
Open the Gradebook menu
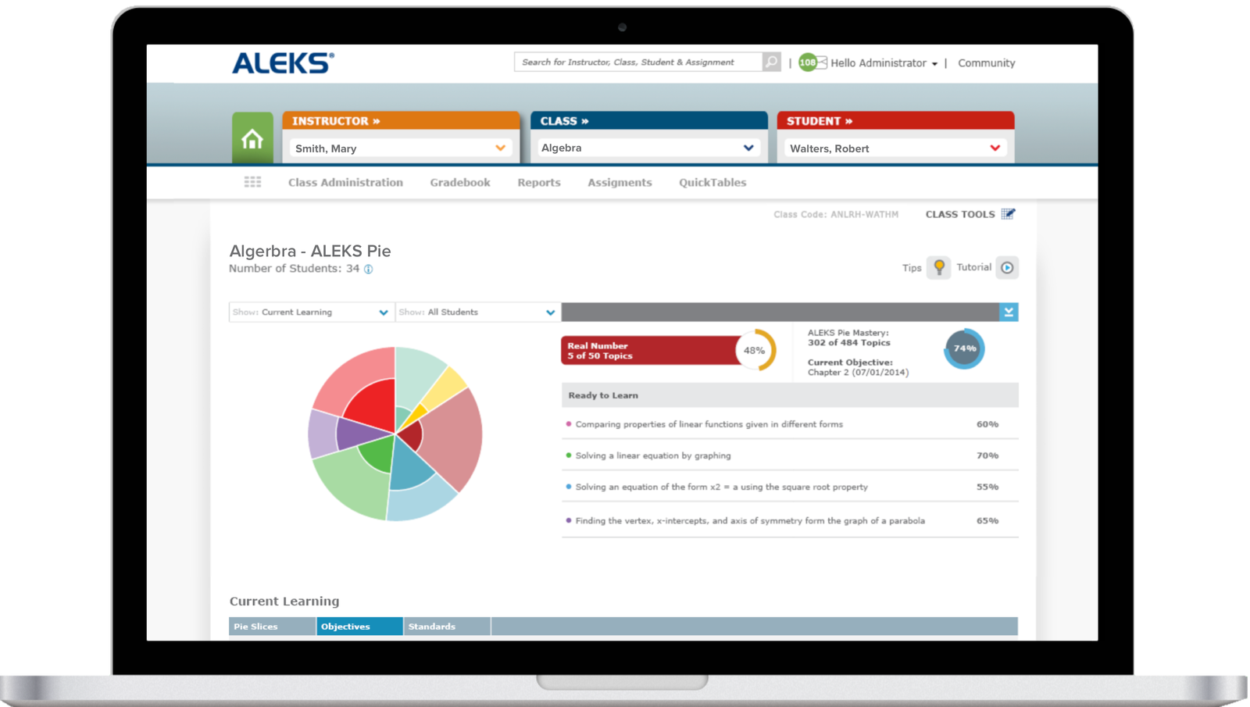(x=460, y=182)
